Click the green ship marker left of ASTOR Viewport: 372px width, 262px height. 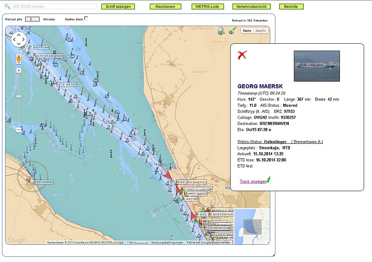tap(179, 198)
